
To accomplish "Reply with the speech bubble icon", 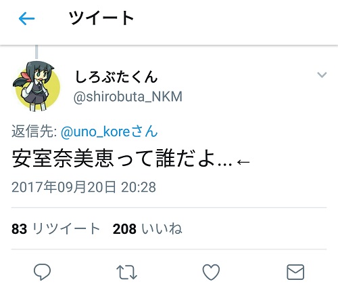I will click(42, 272).
